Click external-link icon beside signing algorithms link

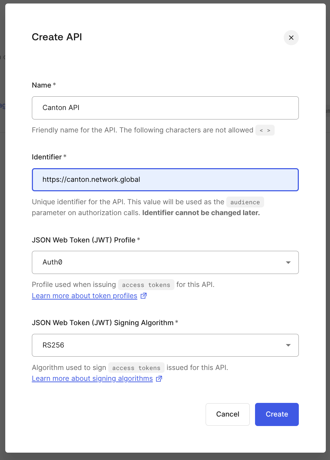click(159, 379)
